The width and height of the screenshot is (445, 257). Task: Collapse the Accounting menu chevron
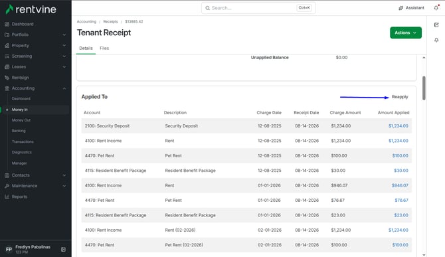pyautogui.click(x=64, y=88)
